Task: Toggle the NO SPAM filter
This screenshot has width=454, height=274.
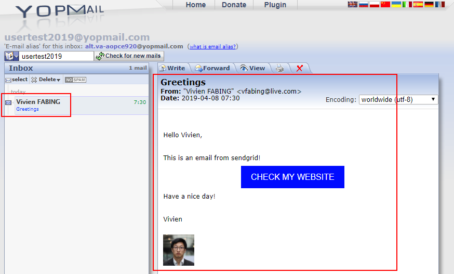Action: click(x=75, y=80)
